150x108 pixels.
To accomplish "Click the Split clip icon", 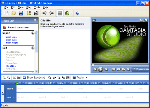I will 19,78.
